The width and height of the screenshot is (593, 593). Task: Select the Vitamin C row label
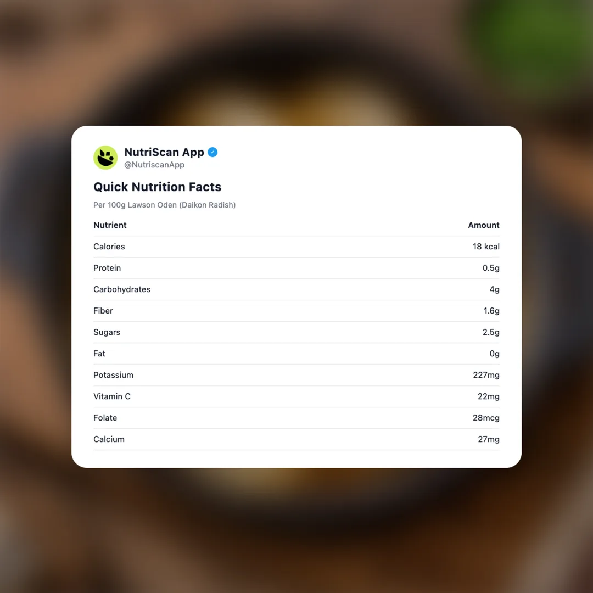coord(111,396)
